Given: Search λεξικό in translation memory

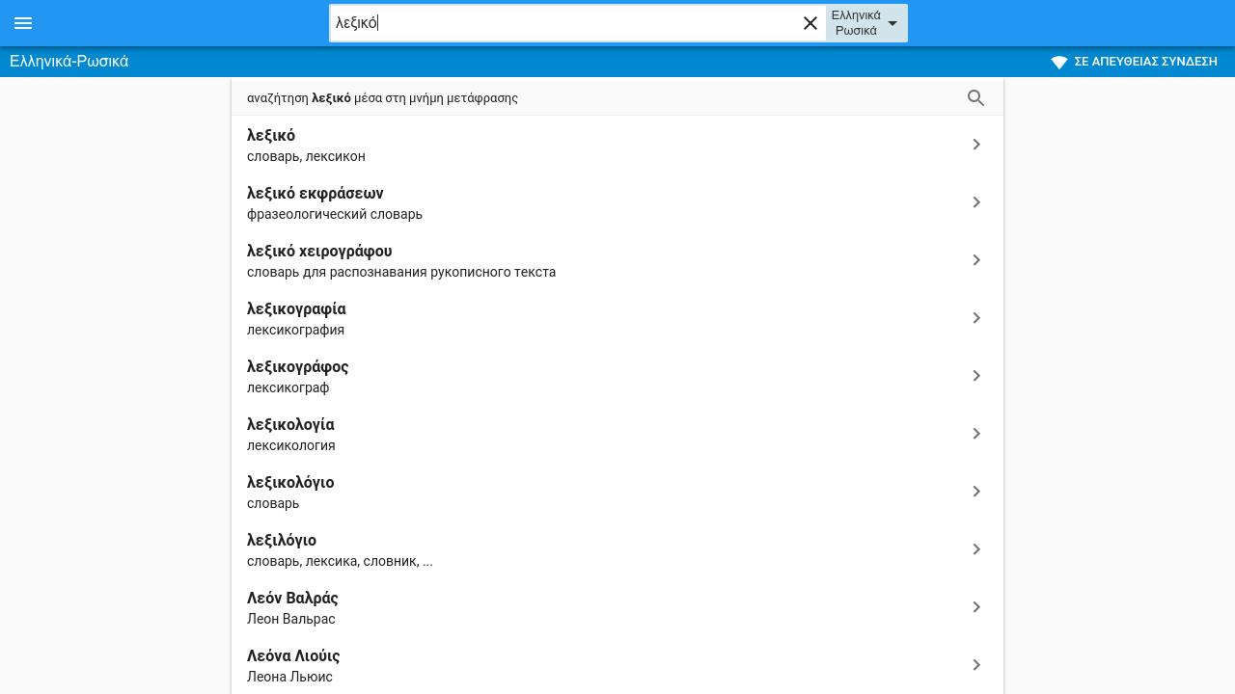Looking at the screenshot, I should [617, 97].
